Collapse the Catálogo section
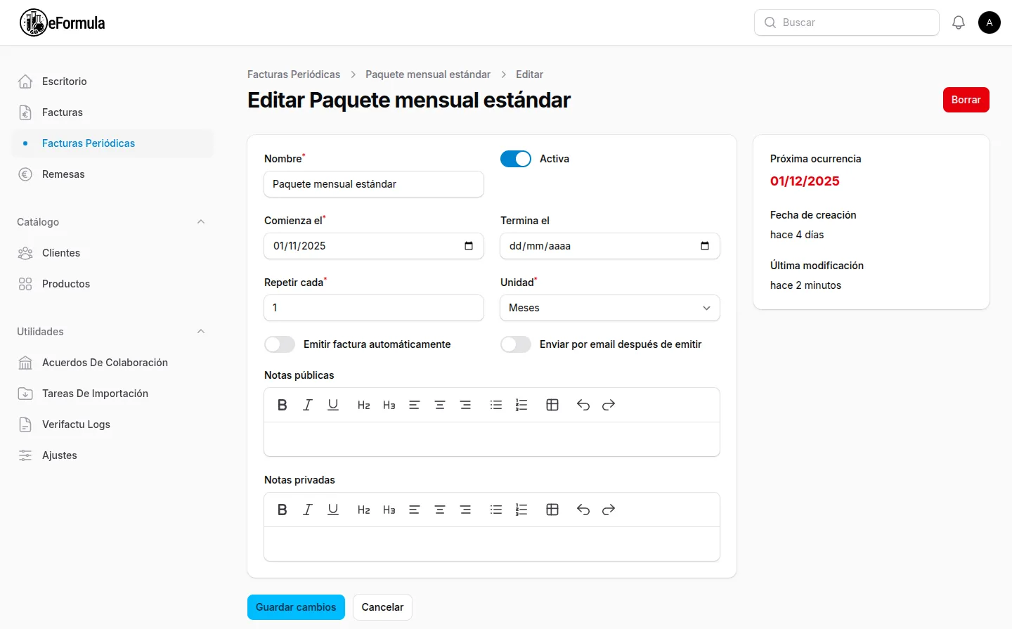Image resolution: width=1012 pixels, height=629 pixels. (x=201, y=222)
